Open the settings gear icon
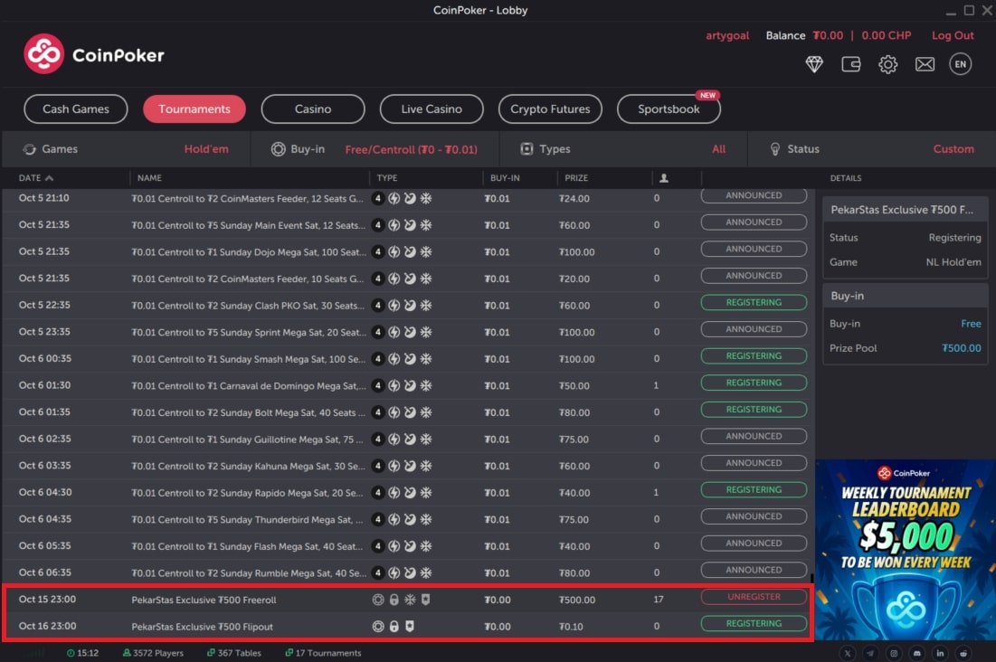Viewport: 996px width, 662px height. [x=887, y=64]
